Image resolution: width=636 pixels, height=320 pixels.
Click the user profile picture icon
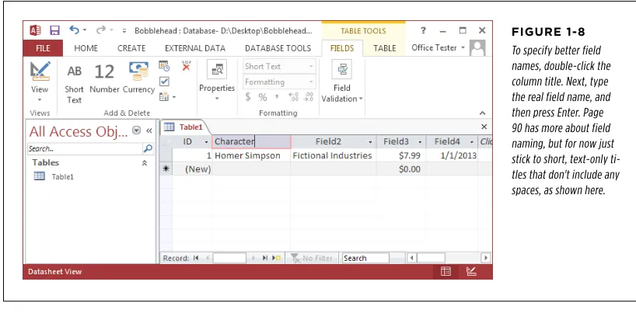click(x=477, y=48)
